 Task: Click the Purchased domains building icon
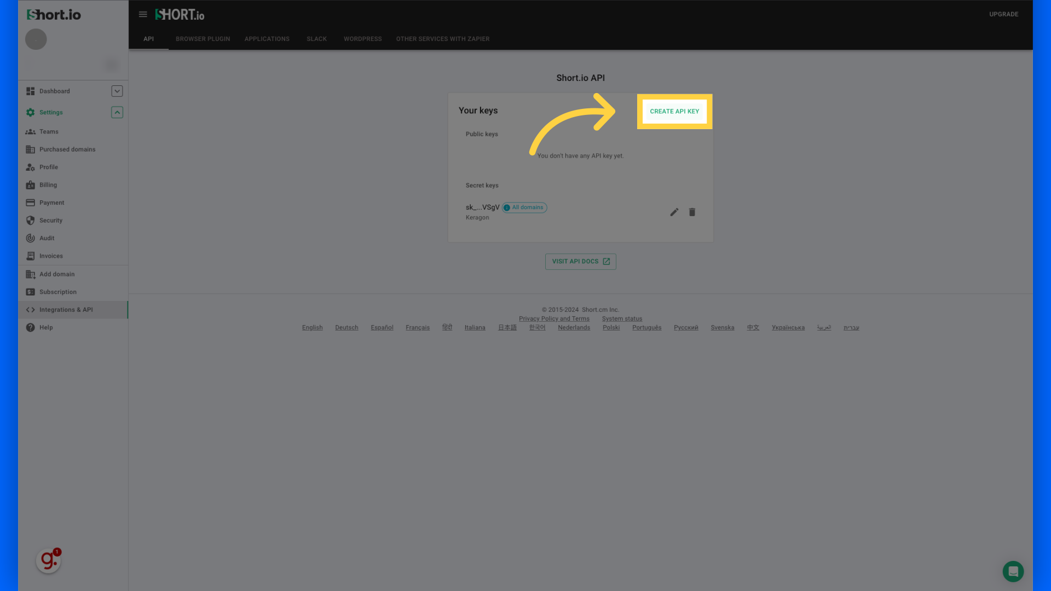pos(31,149)
